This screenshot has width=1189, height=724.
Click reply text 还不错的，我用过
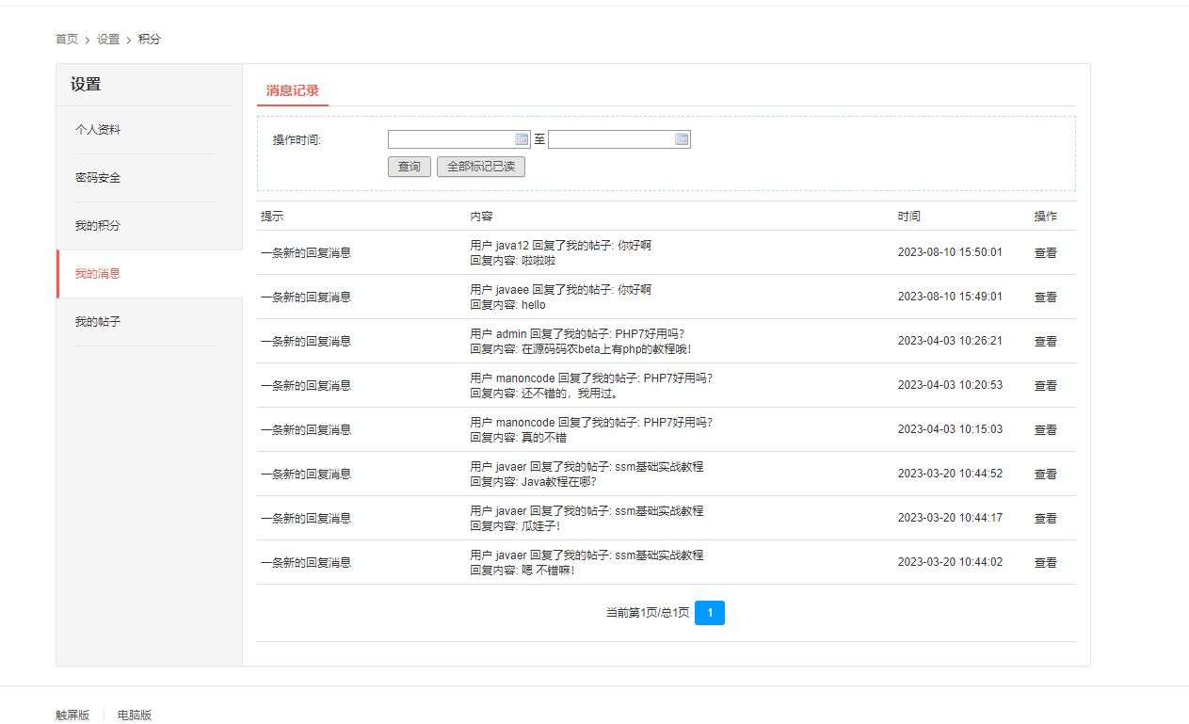[570, 394]
